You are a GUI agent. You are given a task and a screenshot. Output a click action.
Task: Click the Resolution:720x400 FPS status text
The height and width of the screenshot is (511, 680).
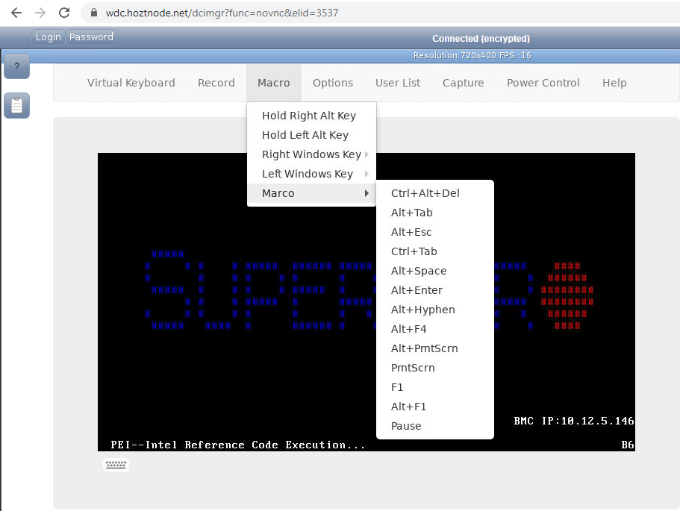point(472,55)
